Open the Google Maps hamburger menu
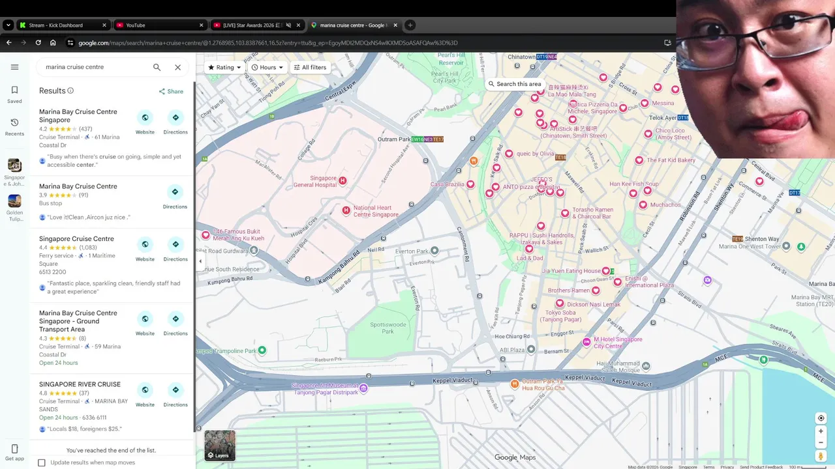This screenshot has height=469, width=835. pyautogui.click(x=14, y=67)
